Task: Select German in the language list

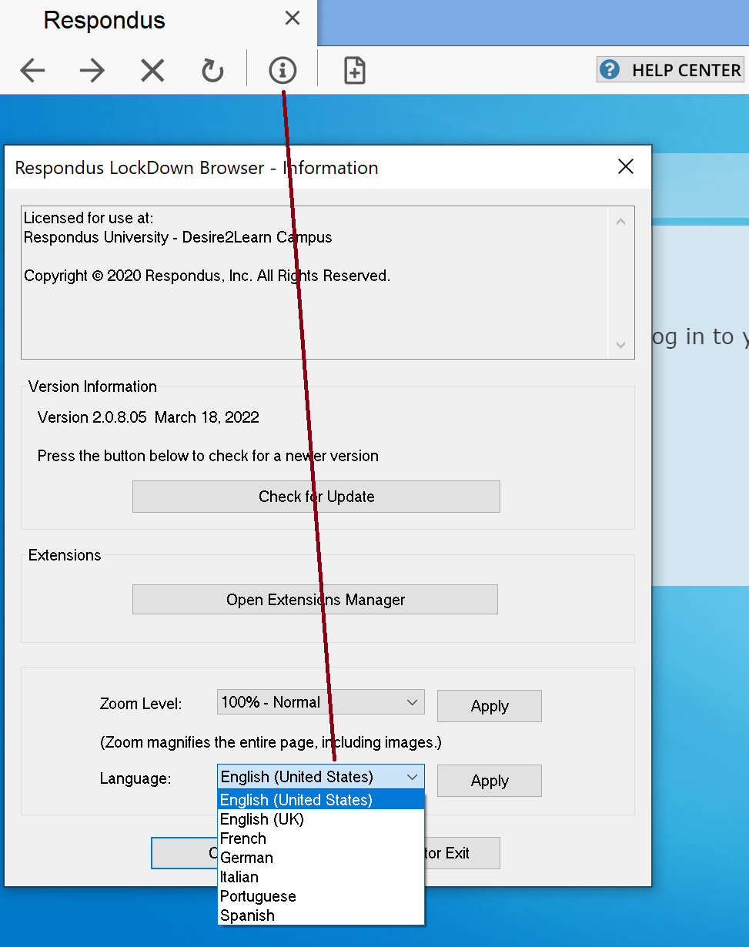Action: 321,858
